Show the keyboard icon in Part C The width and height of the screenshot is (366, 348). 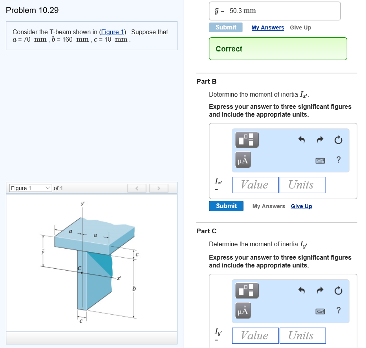click(320, 311)
